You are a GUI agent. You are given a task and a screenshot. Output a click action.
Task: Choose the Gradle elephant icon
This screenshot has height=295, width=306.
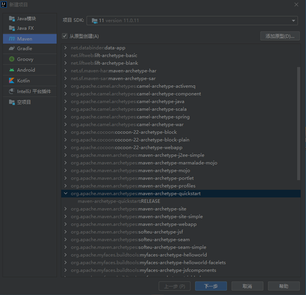pyautogui.click(x=12, y=49)
